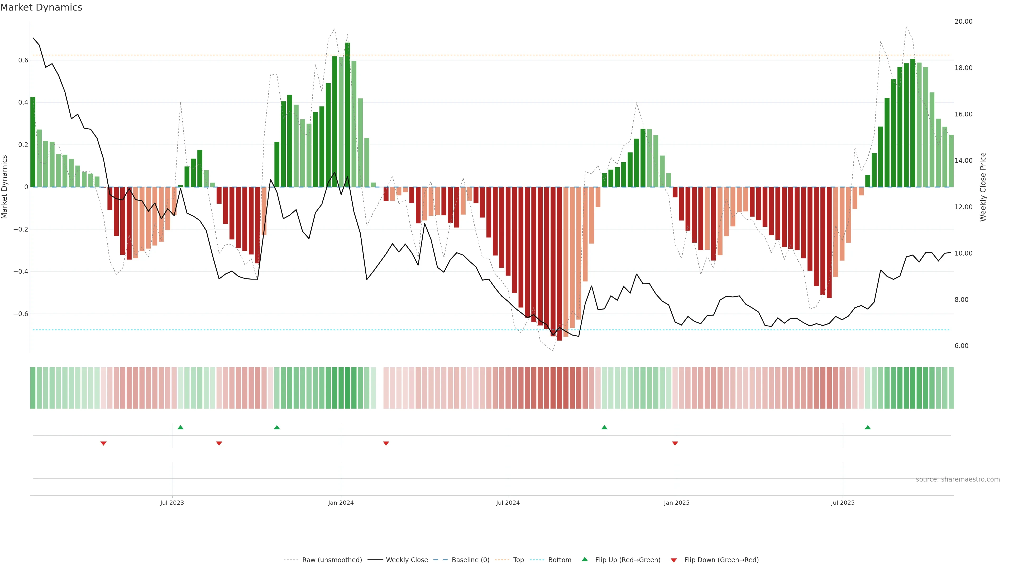Click the 20.00 tick on the right price axis
The width and height of the screenshot is (1013, 569).
tap(963, 22)
